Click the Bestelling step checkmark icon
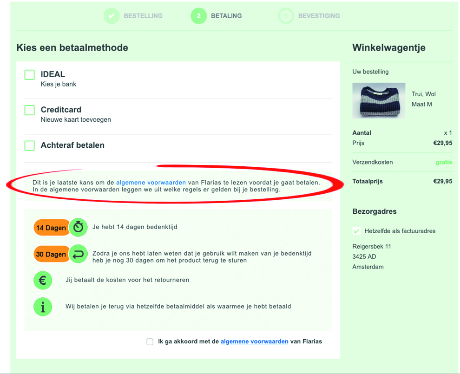The image size is (460, 374). tap(112, 16)
